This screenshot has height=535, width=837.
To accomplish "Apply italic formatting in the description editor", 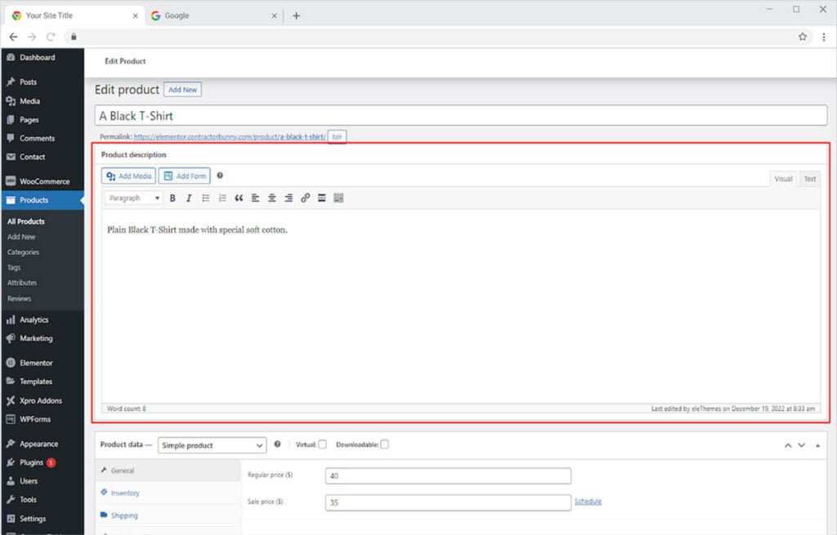I will 189,198.
